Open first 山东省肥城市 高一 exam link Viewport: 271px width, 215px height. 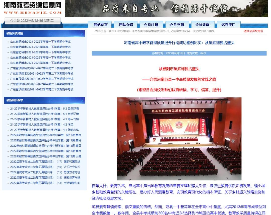pyautogui.click(x=40, y=42)
